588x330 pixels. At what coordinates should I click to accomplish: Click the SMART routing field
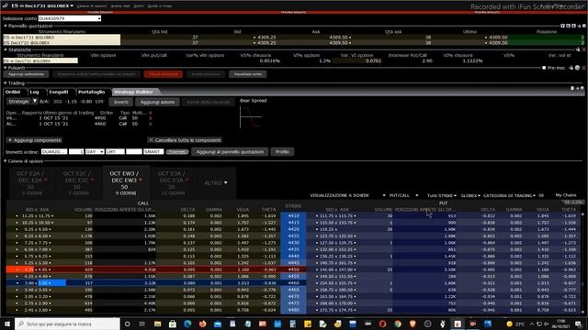(x=153, y=151)
